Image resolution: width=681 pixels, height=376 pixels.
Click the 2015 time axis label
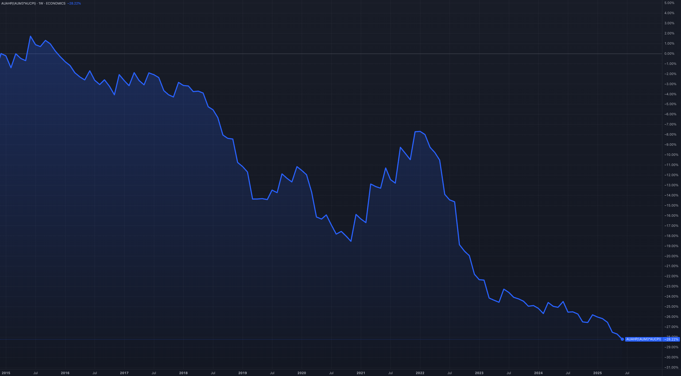coord(6,373)
